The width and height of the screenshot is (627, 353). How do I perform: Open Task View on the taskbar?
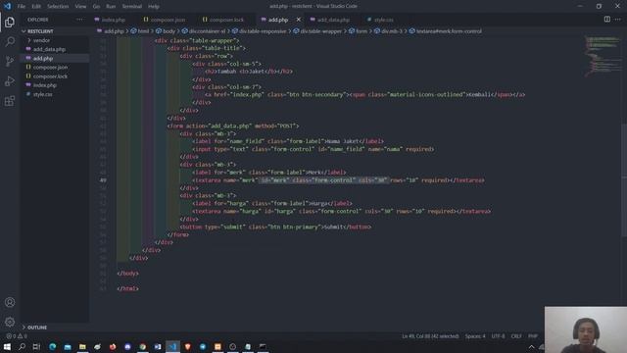click(36, 346)
